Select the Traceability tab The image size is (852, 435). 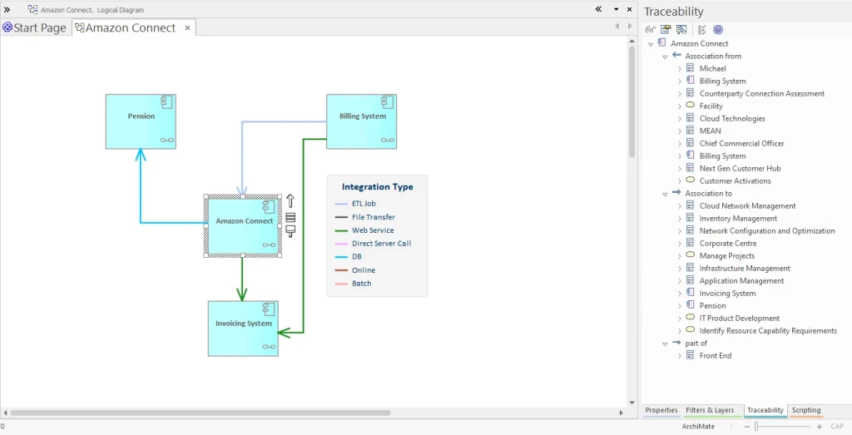coord(765,411)
